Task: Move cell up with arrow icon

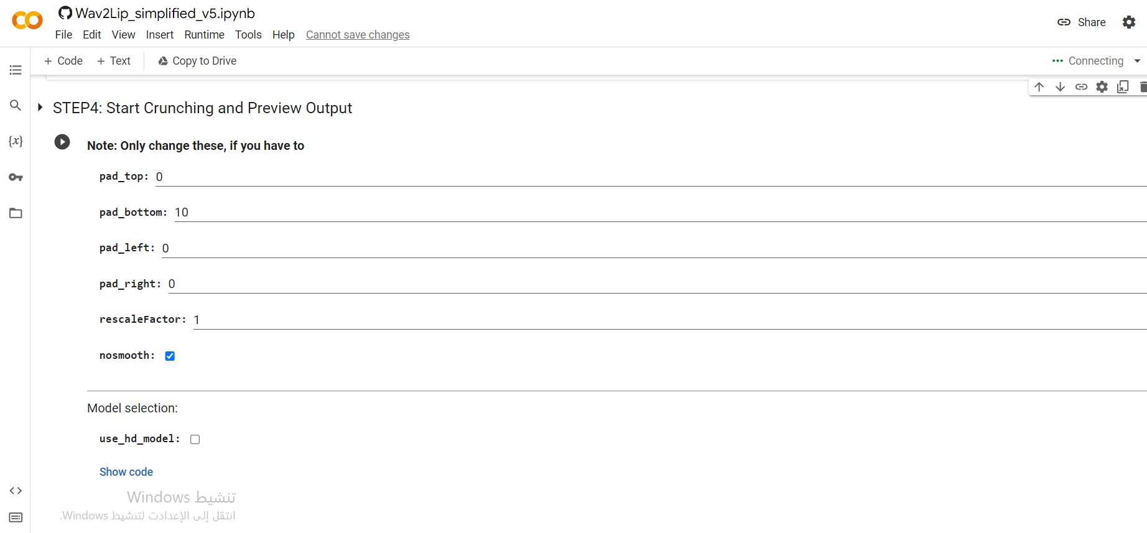Action: [1039, 86]
